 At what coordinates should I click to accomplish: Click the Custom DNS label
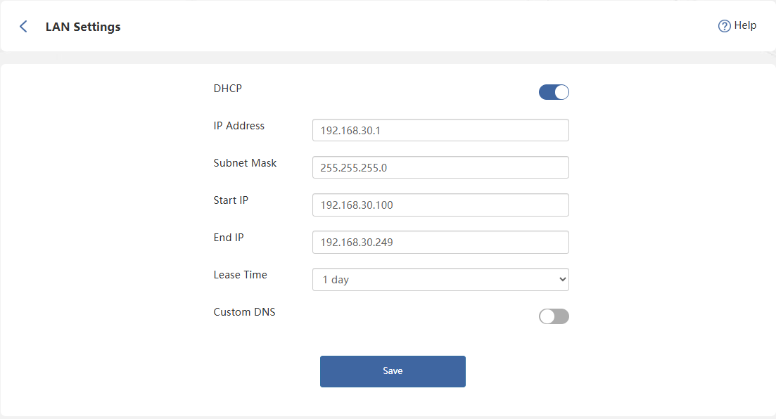pos(245,312)
